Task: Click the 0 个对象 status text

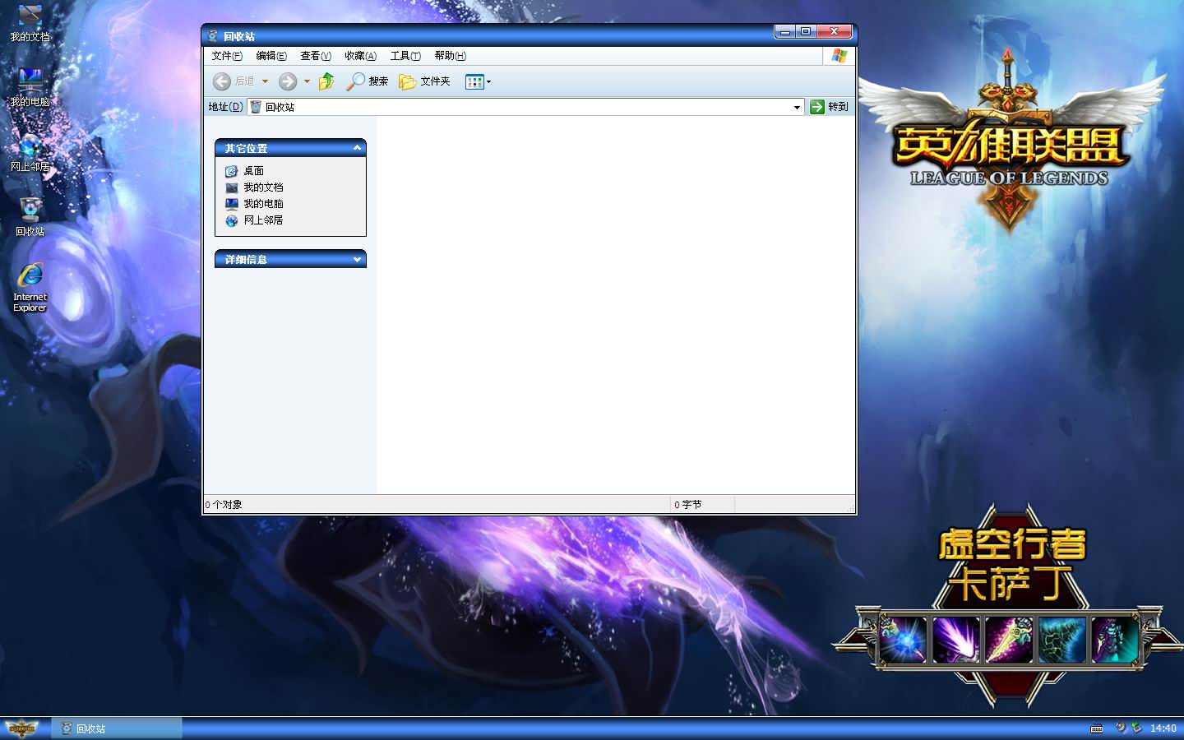Action: 224,505
